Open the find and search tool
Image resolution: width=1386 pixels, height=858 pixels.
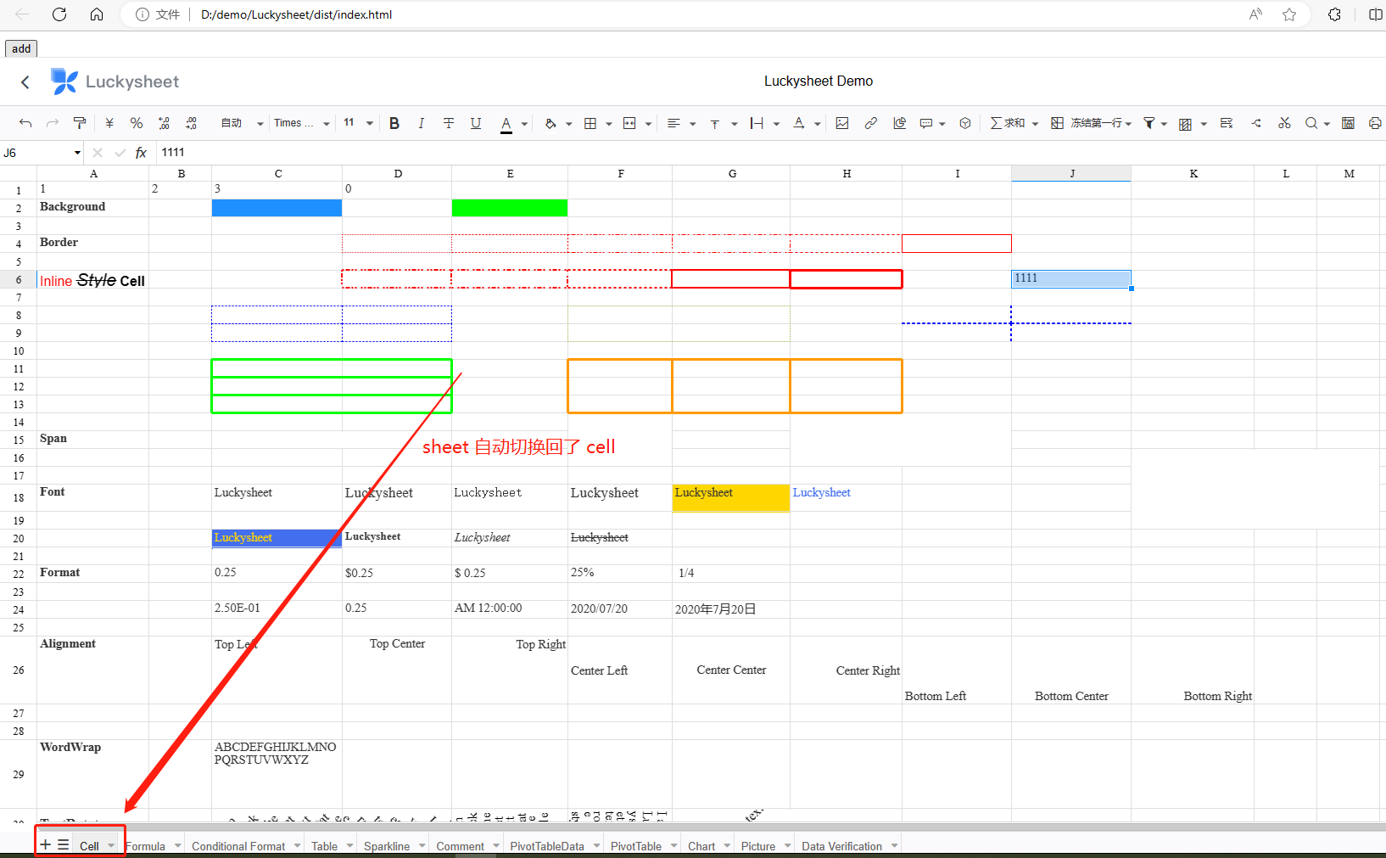(1309, 123)
